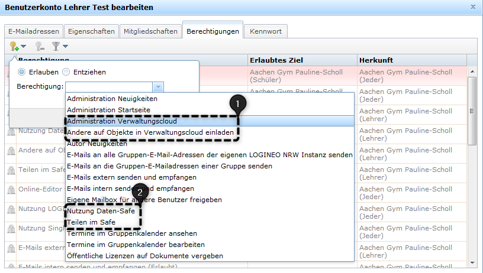Choose Nutzung Daten-Safe option
Viewport: 483px width, 273px height.
pos(210,211)
